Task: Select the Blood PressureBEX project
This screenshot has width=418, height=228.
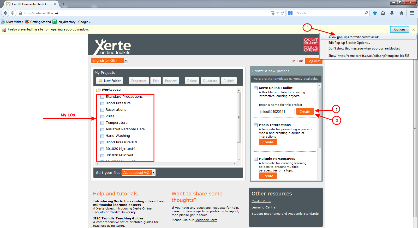Action: [x=121, y=142]
